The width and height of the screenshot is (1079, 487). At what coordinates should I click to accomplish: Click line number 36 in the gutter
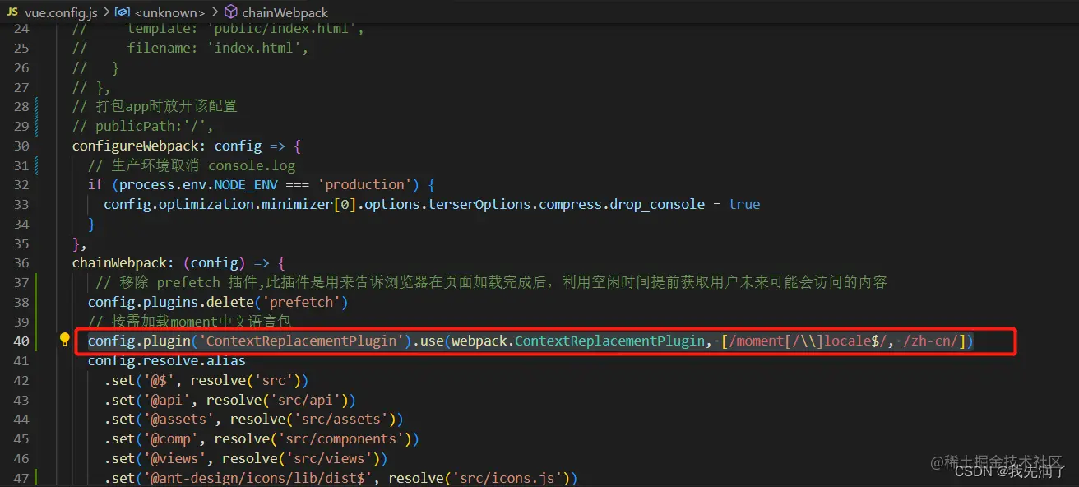(x=21, y=262)
